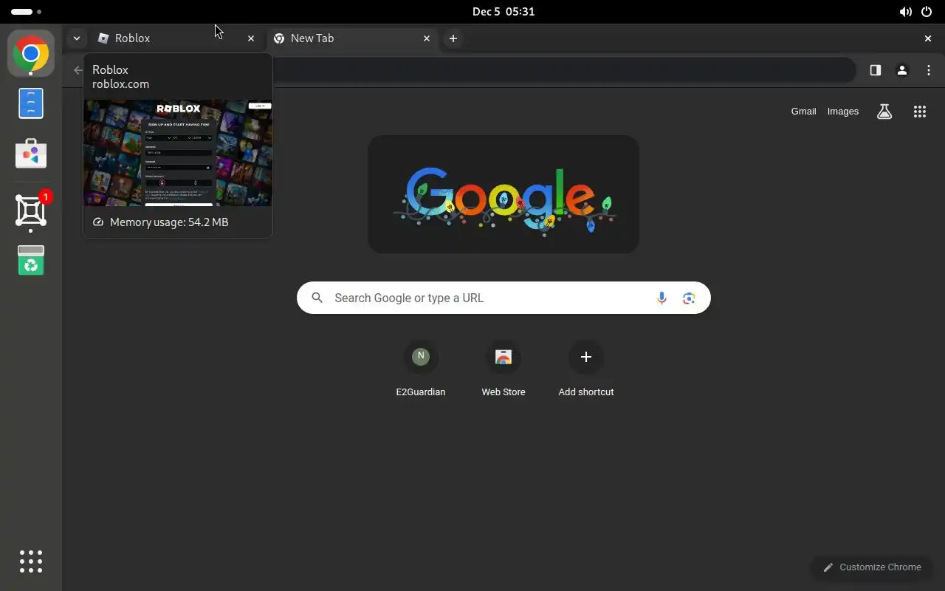Close the Roblox tab
The height and width of the screenshot is (591, 945).
tap(251, 38)
